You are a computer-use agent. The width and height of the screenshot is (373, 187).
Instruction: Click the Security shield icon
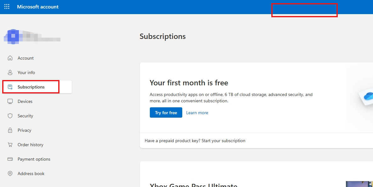pos(10,116)
